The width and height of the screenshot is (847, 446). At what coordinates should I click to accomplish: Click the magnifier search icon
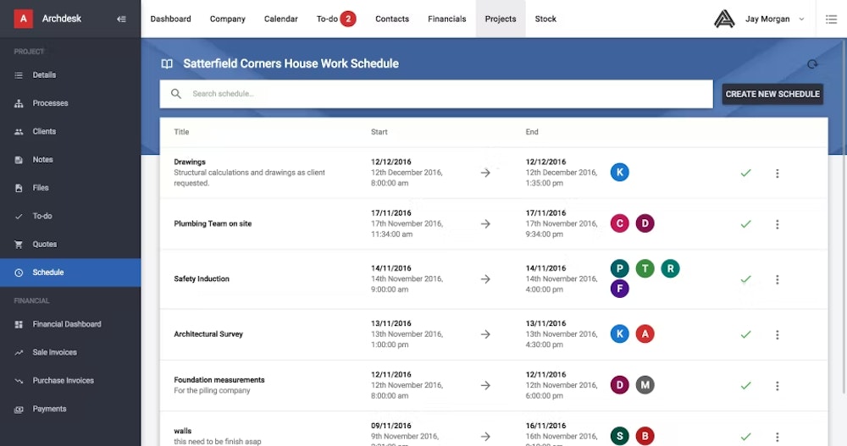tap(176, 94)
